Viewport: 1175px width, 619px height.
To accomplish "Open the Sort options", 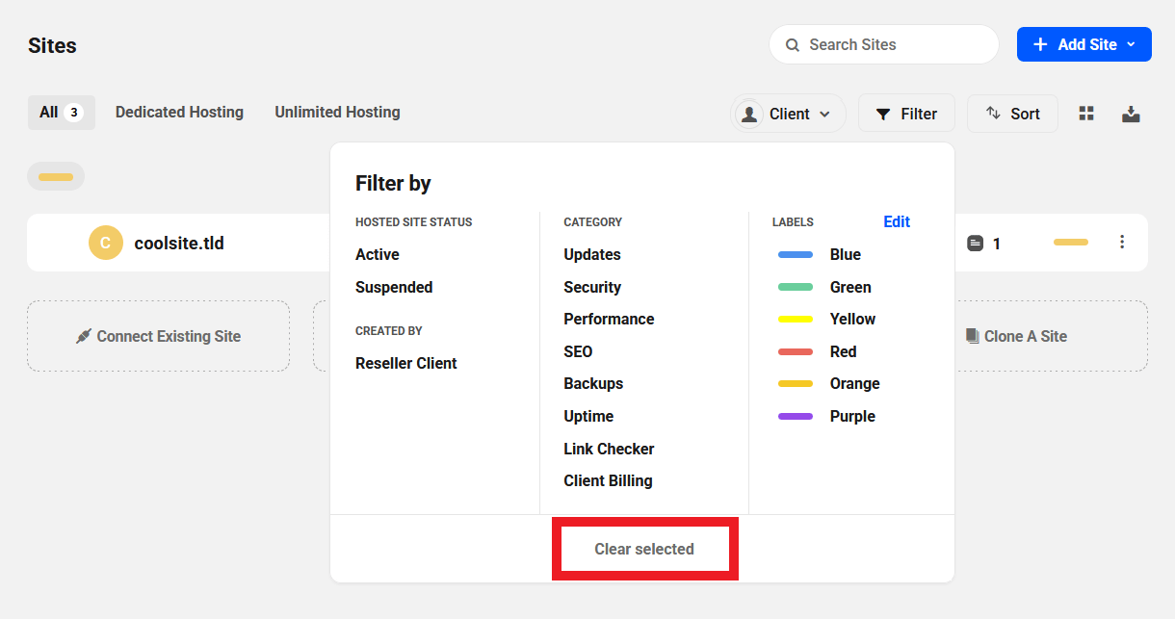I will pos(1012,114).
